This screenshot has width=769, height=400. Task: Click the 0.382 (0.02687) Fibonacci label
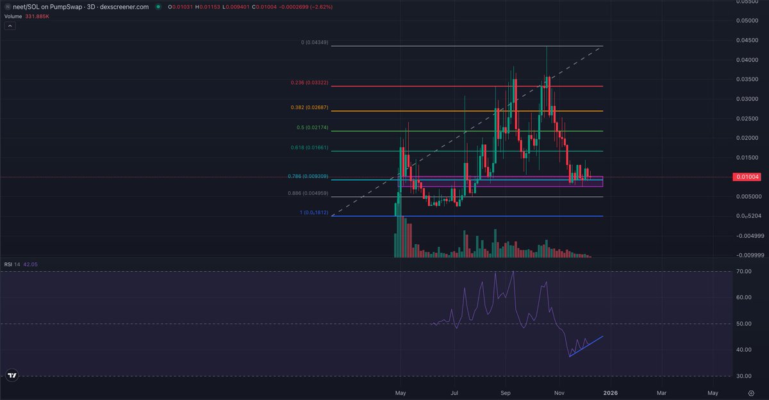click(308, 107)
